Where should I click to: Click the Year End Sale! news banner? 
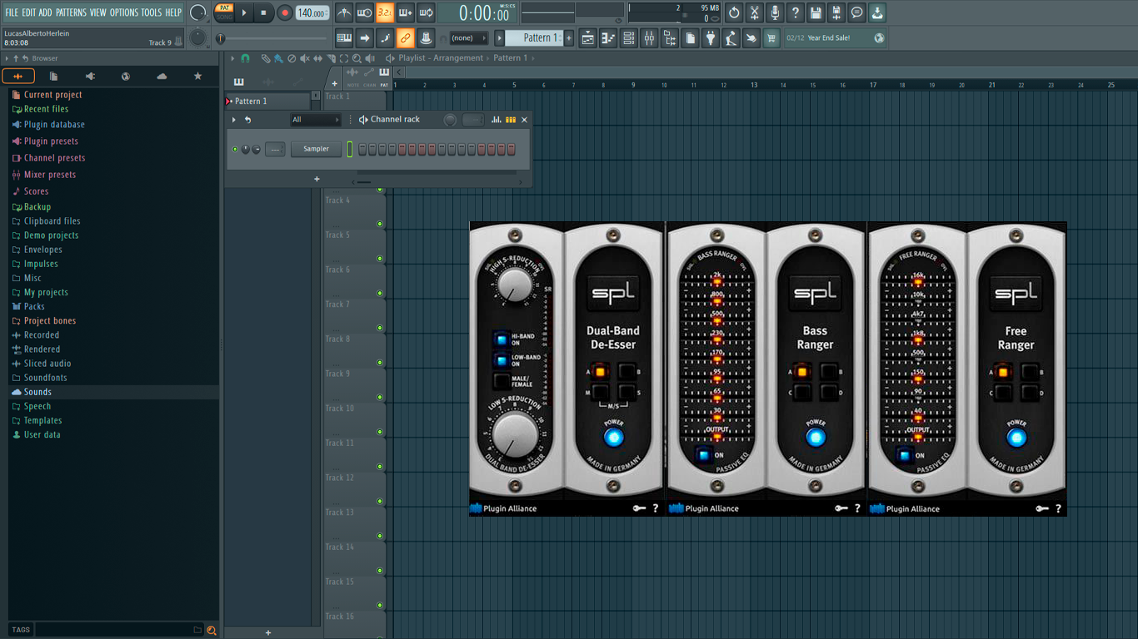point(834,38)
